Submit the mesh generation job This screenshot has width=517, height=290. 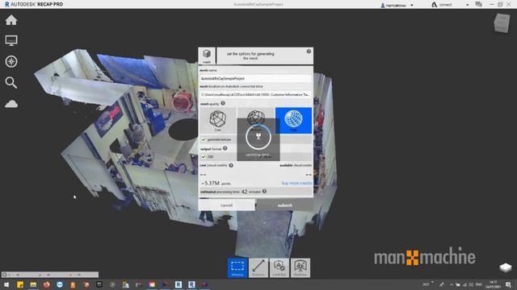pyautogui.click(x=284, y=205)
